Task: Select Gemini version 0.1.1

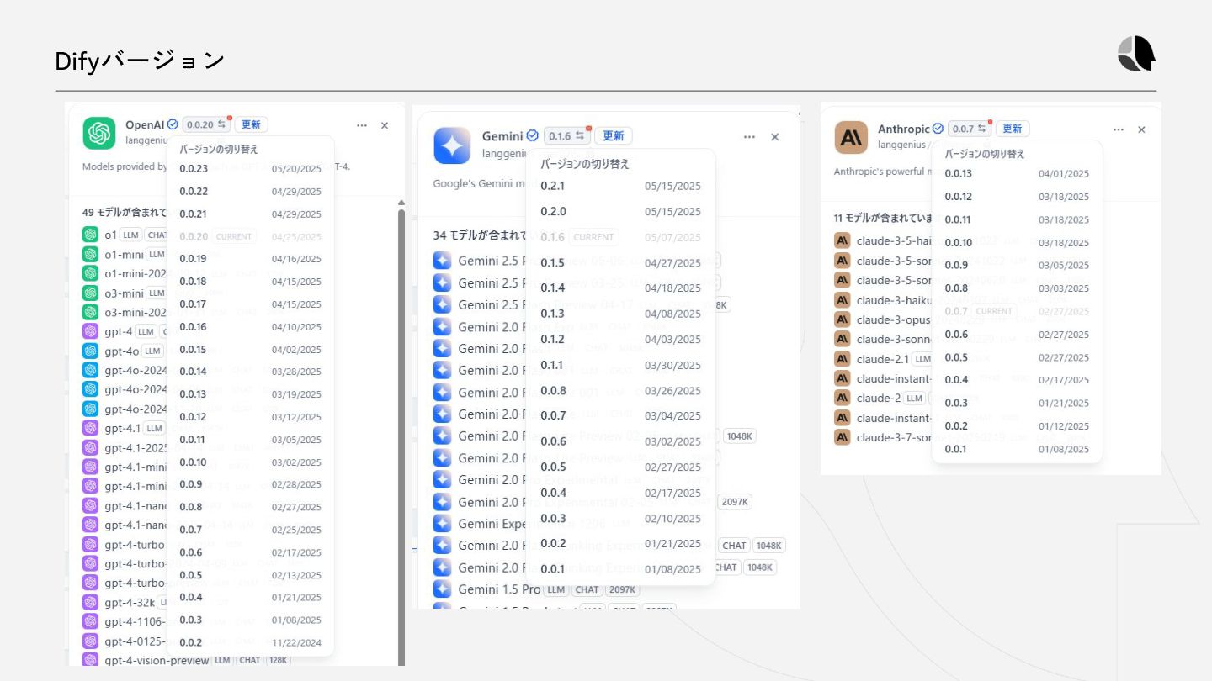Action: [620, 365]
